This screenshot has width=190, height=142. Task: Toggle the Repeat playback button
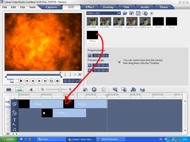coord(51,81)
